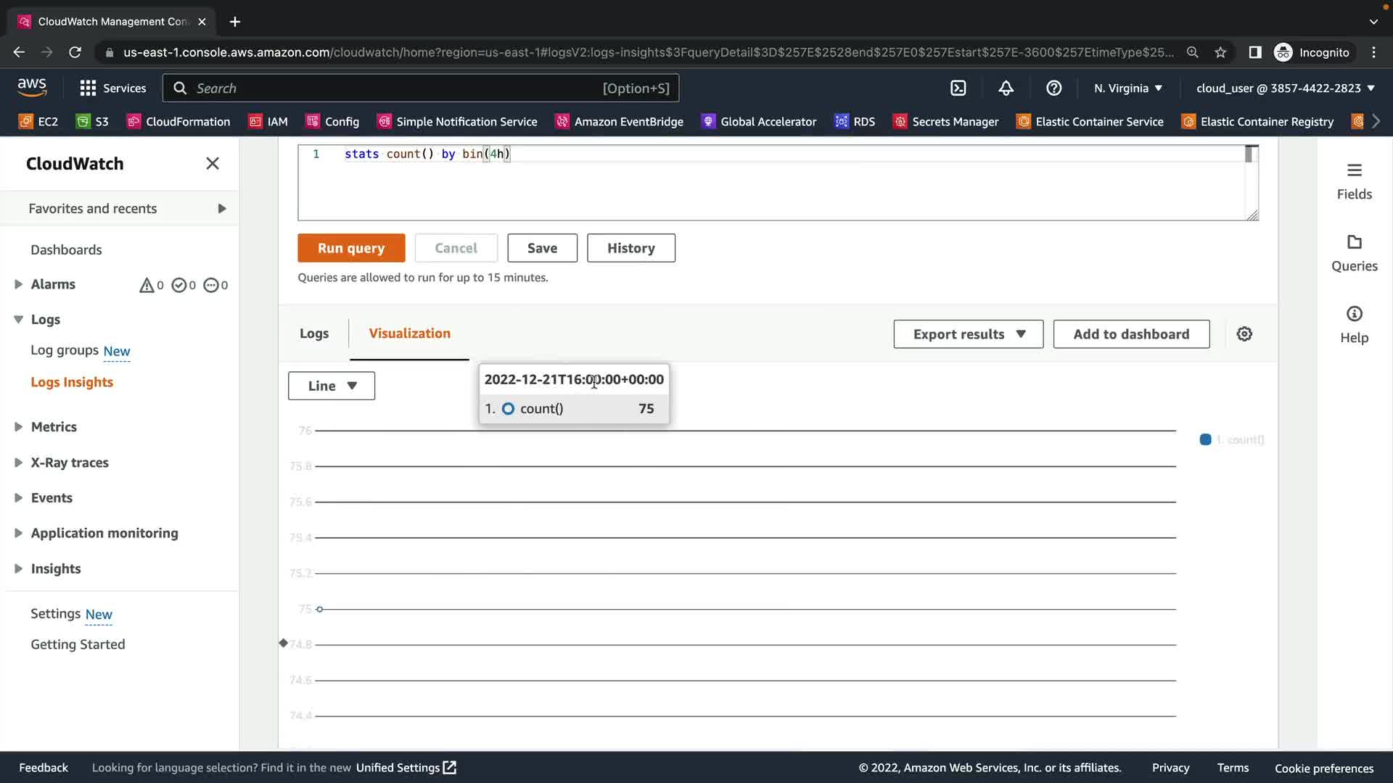Open the Export results dropdown

(x=968, y=334)
